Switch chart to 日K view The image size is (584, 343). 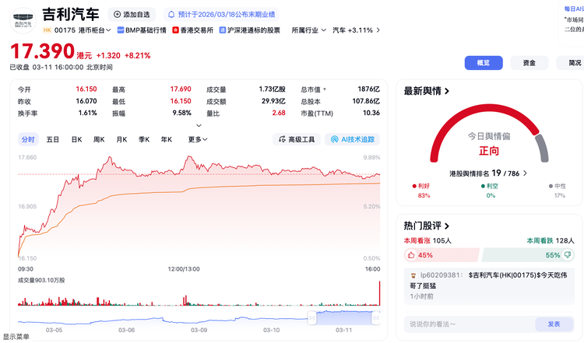(x=76, y=139)
